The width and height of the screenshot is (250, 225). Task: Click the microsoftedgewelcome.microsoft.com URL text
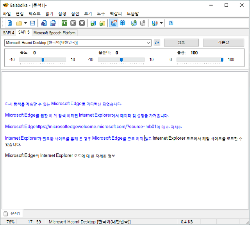96,127
